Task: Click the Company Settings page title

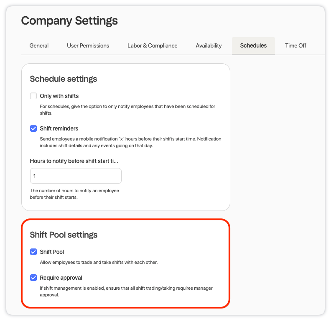Action: click(x=69, y=21)
